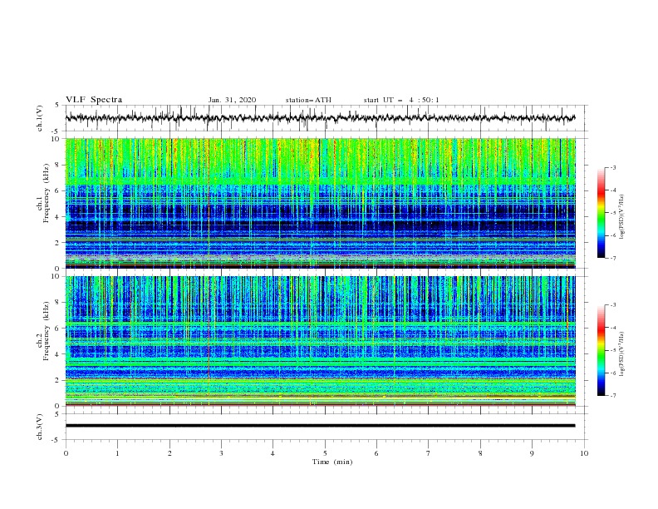
Task: Click the ch.3 flat black waveform trace
Action: coord(320,426)
